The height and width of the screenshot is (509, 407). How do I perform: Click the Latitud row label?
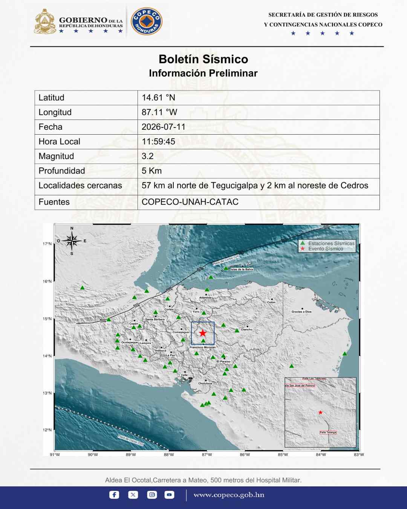[x=52, y=98]
